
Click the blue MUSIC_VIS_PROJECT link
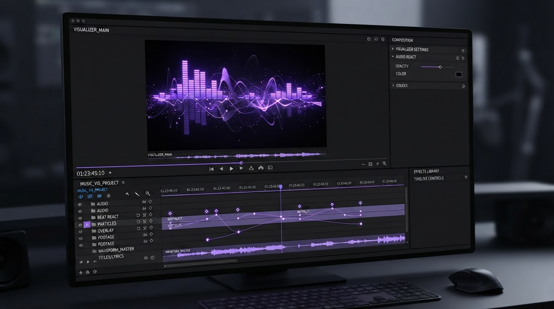coord(93,190)
